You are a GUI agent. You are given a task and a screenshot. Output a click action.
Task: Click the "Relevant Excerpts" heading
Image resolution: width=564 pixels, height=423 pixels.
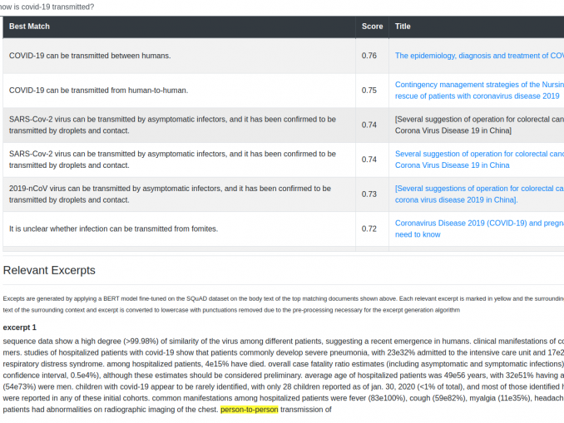pos(49,270)
